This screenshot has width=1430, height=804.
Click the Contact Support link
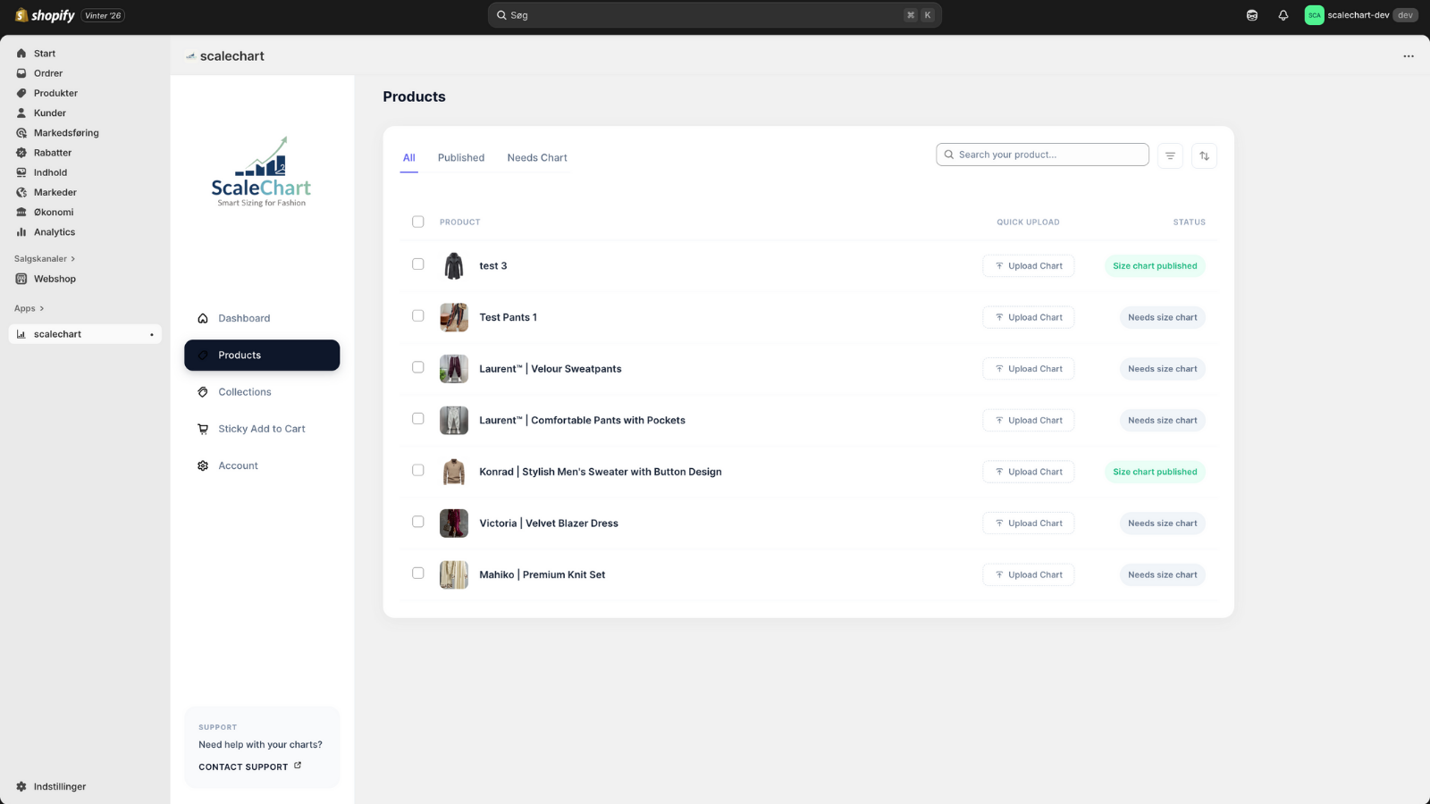[x=250, y=766]
